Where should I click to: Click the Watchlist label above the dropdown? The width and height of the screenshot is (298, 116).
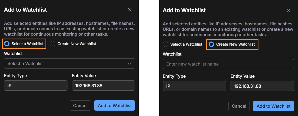[13, 53]
